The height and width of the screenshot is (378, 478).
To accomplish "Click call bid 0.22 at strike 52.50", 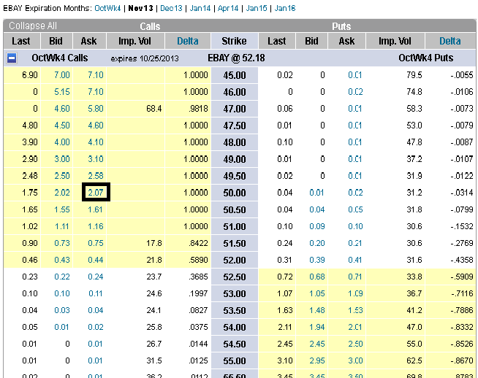I will [62, 277].
